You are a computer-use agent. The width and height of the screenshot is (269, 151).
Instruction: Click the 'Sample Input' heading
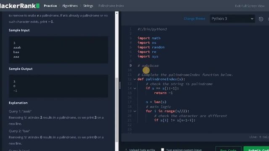coord(19,30)
